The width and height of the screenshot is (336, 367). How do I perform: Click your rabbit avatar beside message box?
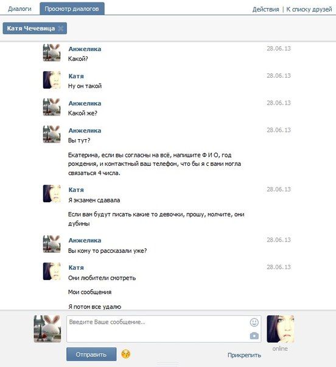47,329
